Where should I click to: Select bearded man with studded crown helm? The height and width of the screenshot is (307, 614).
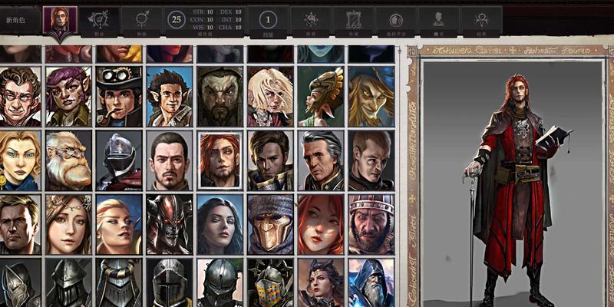(x=371, y=224)
